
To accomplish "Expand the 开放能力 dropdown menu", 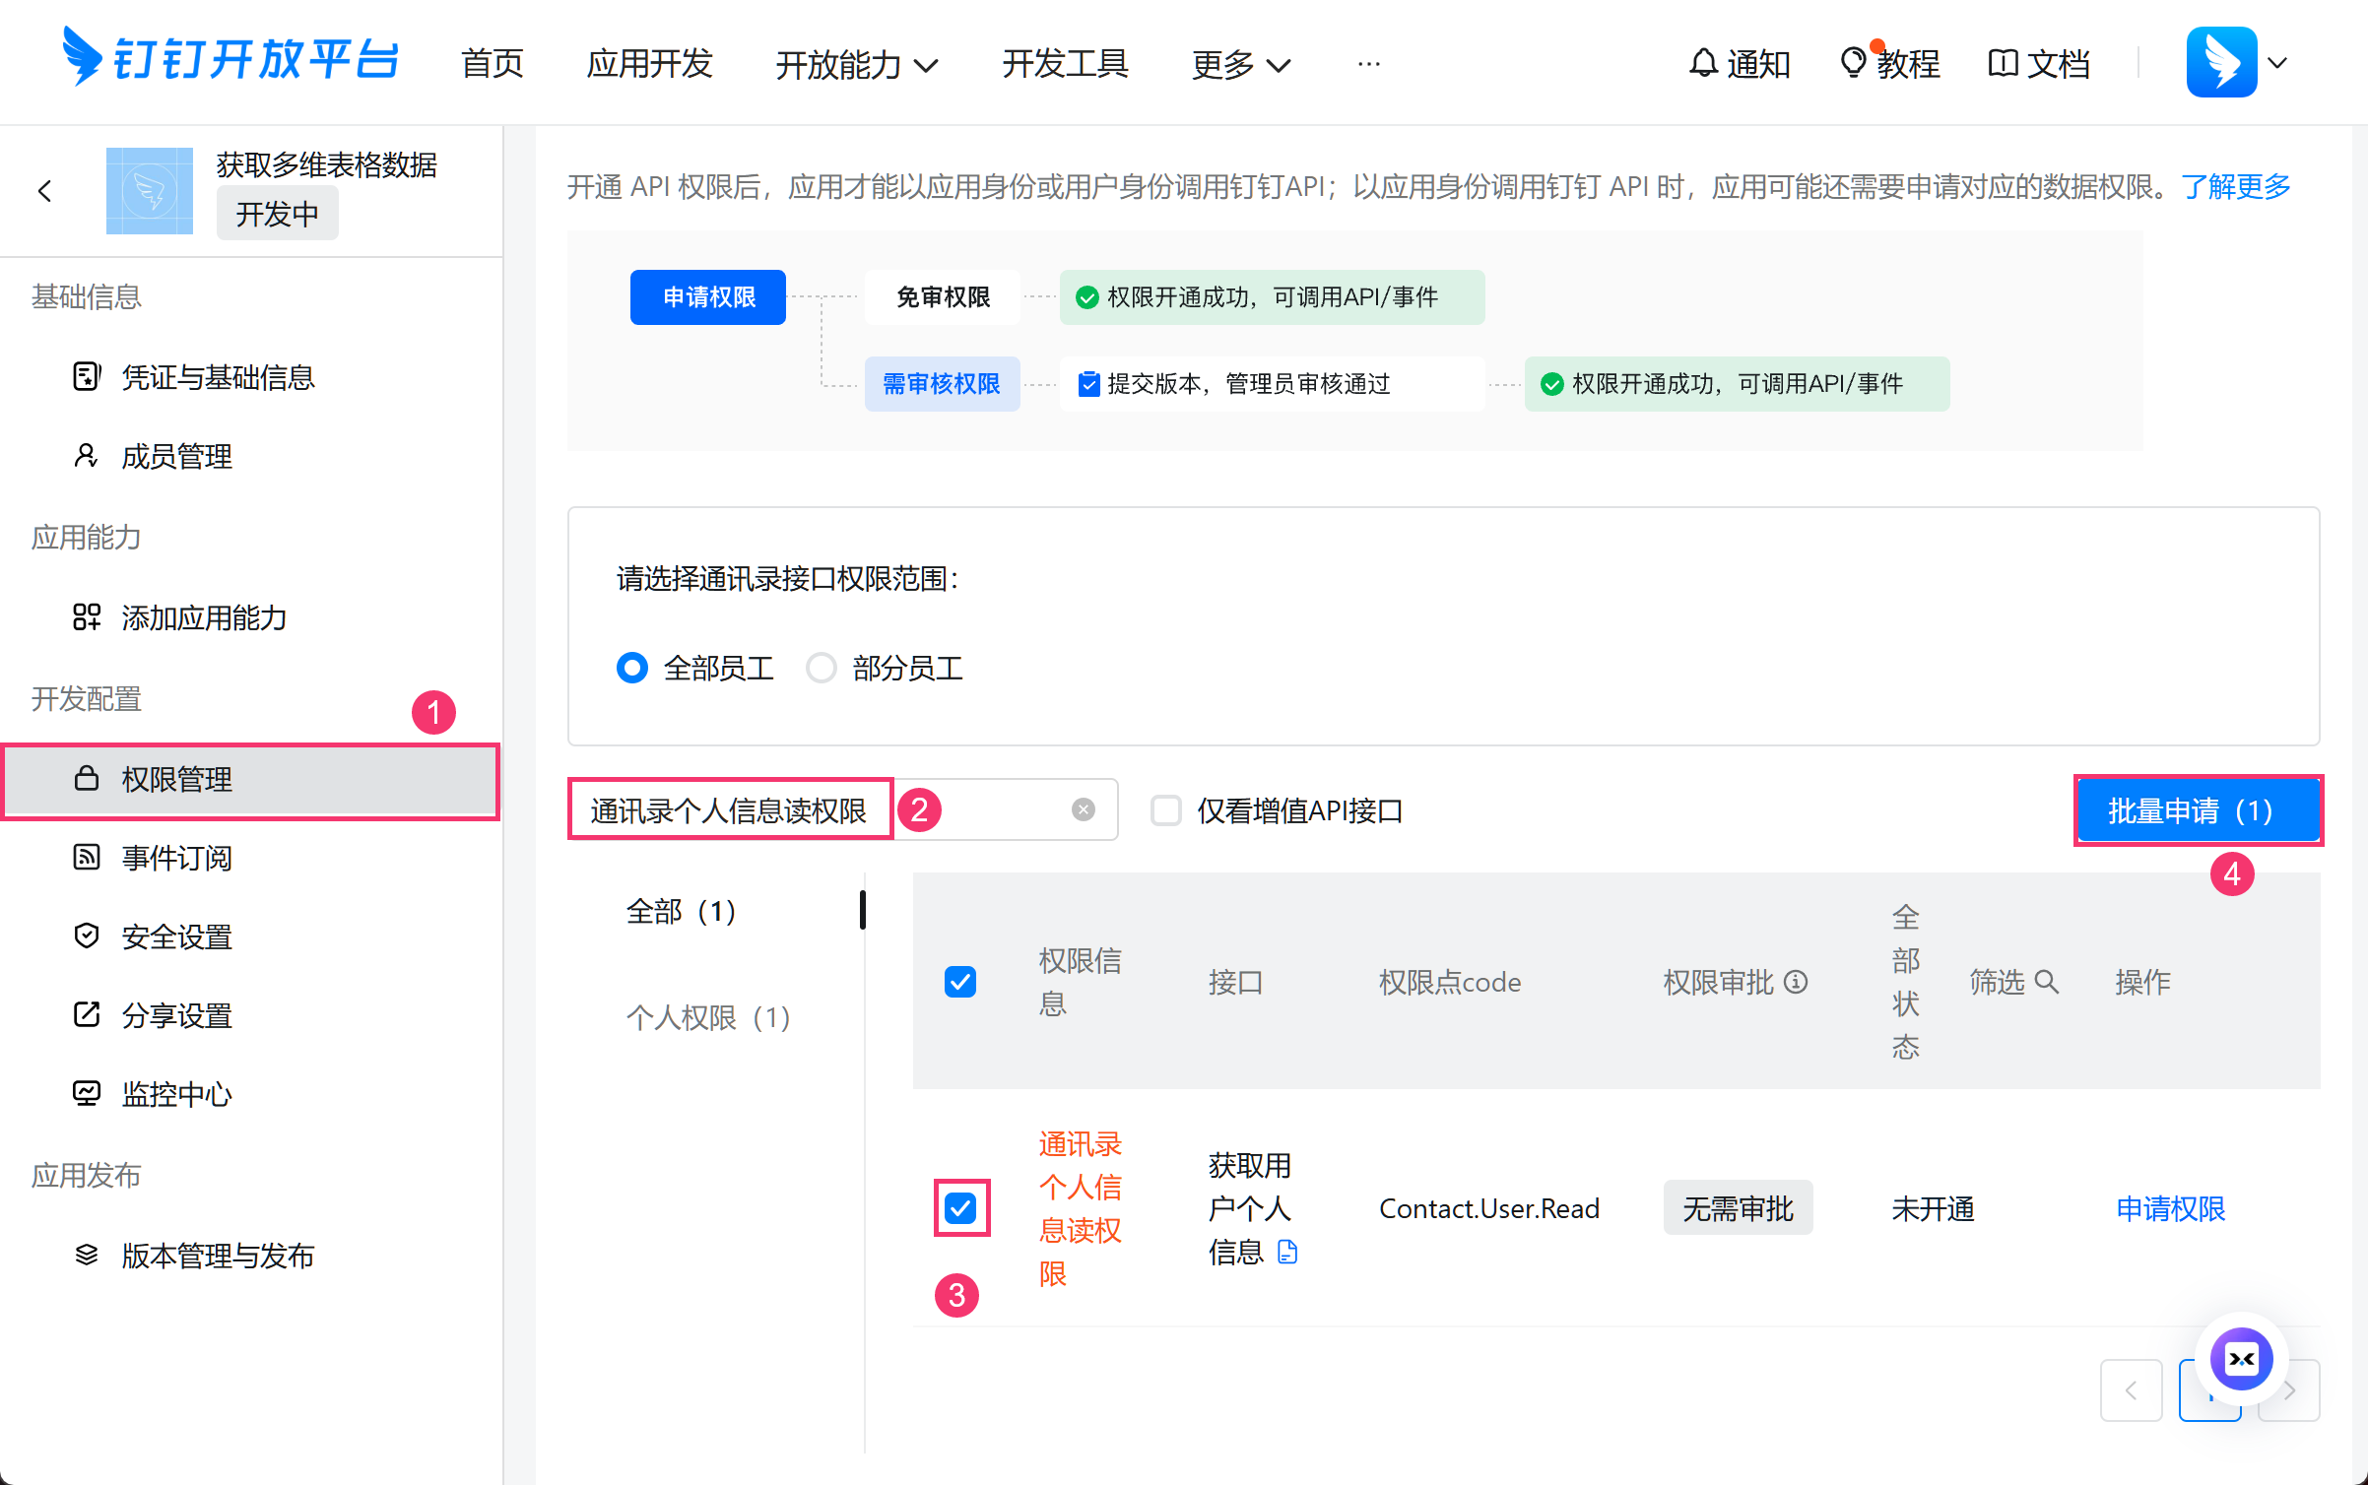I will tap(855, 65).
